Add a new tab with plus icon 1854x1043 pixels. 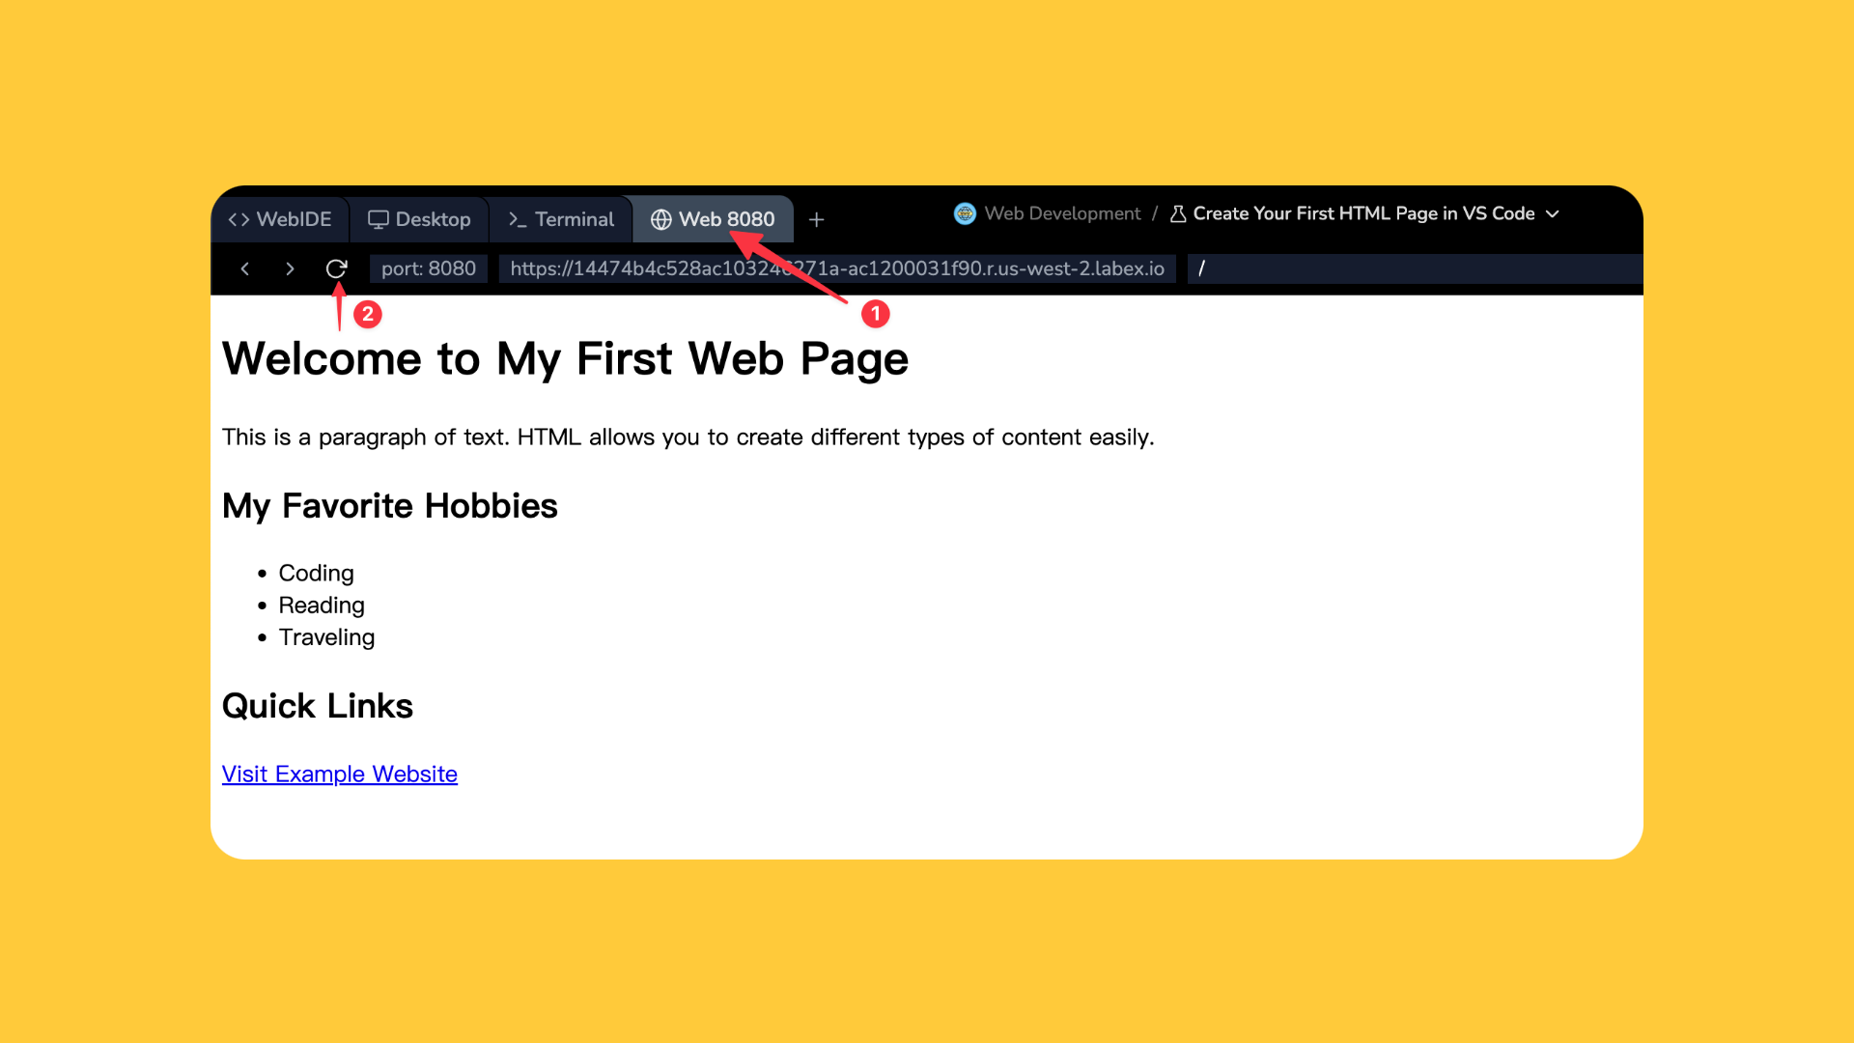coord(816,220)
